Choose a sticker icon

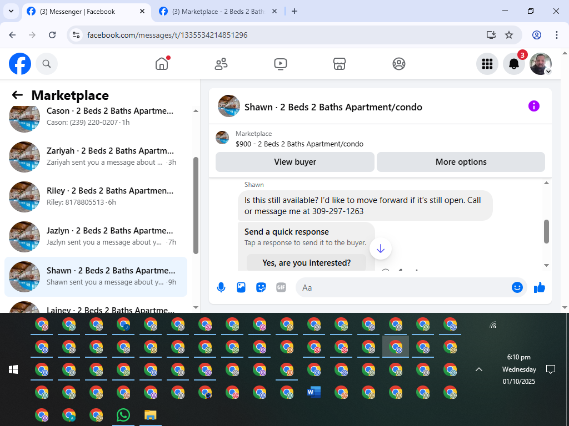click(x=261, y=288)
